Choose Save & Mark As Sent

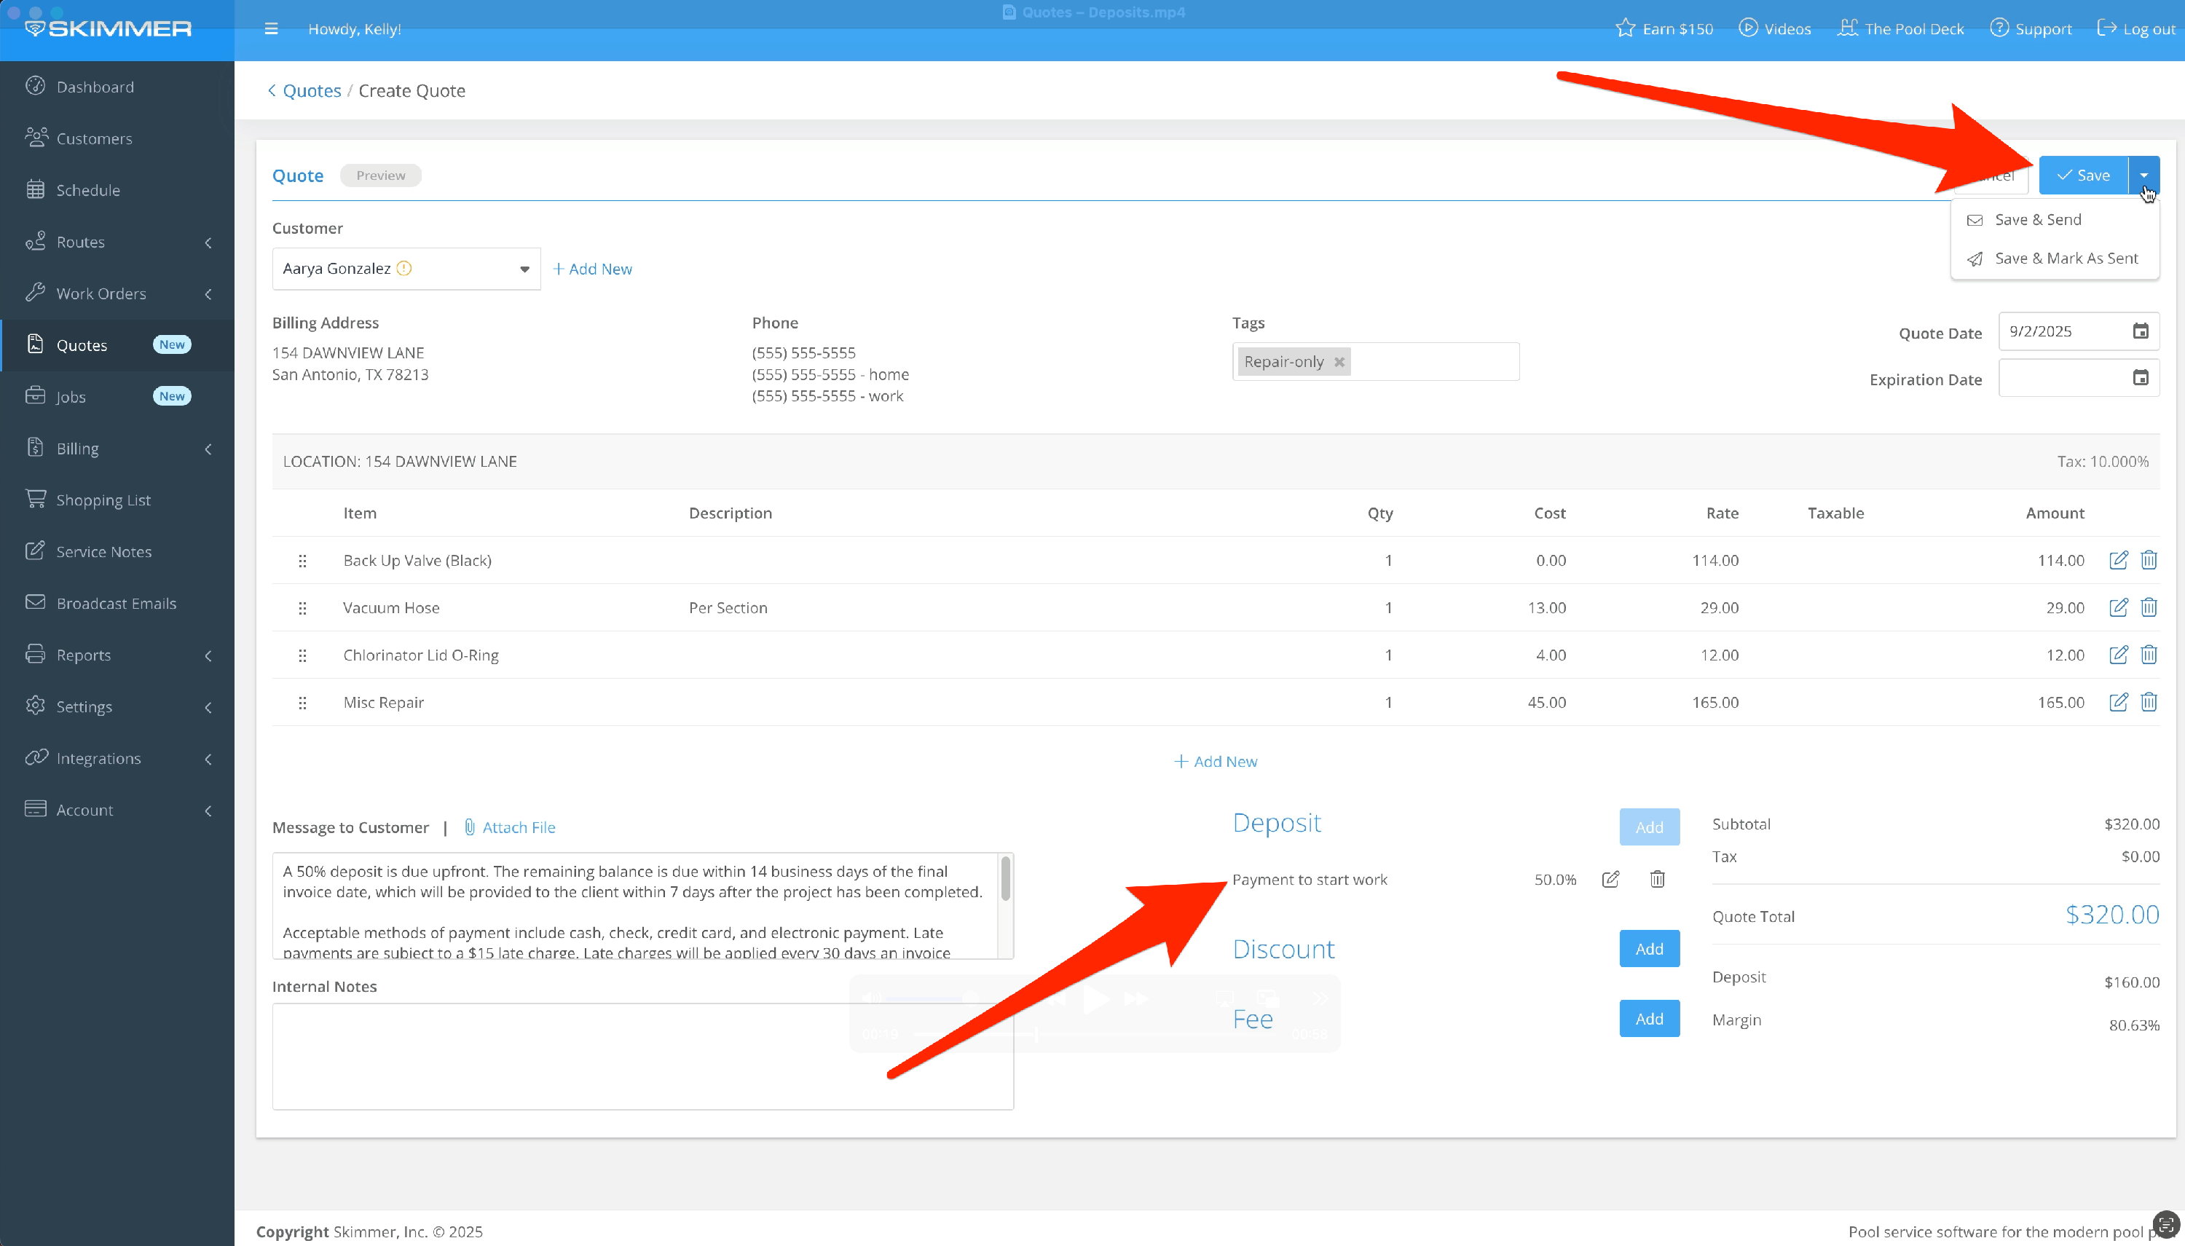(2055, 259)
